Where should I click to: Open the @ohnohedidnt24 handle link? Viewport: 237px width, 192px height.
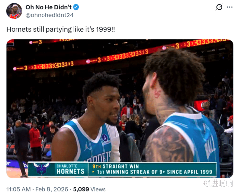tap(49, 15)
